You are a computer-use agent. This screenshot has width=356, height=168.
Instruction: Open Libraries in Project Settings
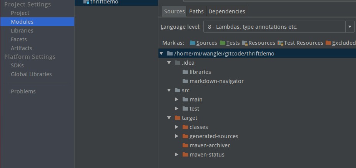(x=22, y=31)
